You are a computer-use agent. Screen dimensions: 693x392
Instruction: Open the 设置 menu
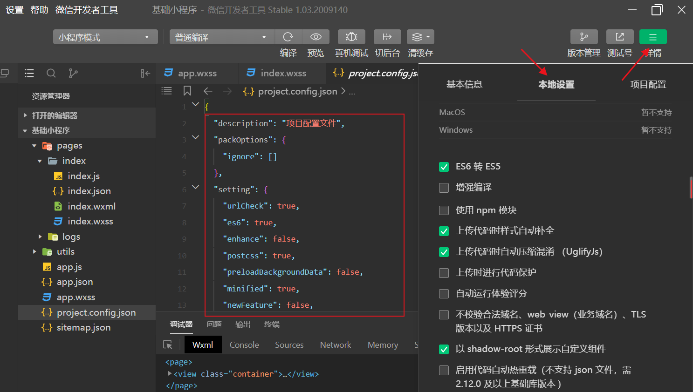coord(14,10)
